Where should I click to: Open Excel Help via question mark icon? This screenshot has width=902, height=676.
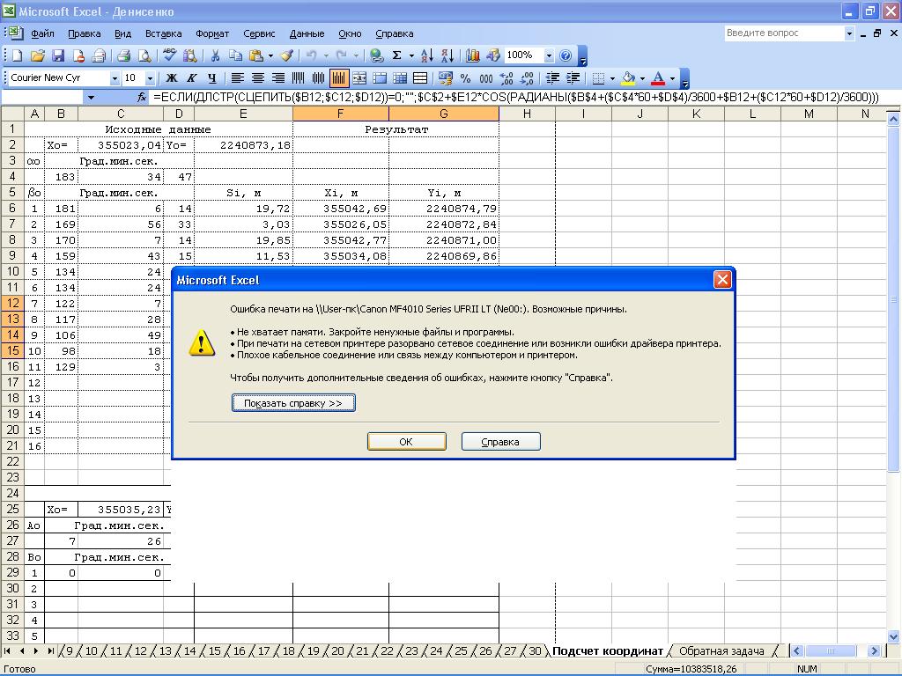[566, 55]
